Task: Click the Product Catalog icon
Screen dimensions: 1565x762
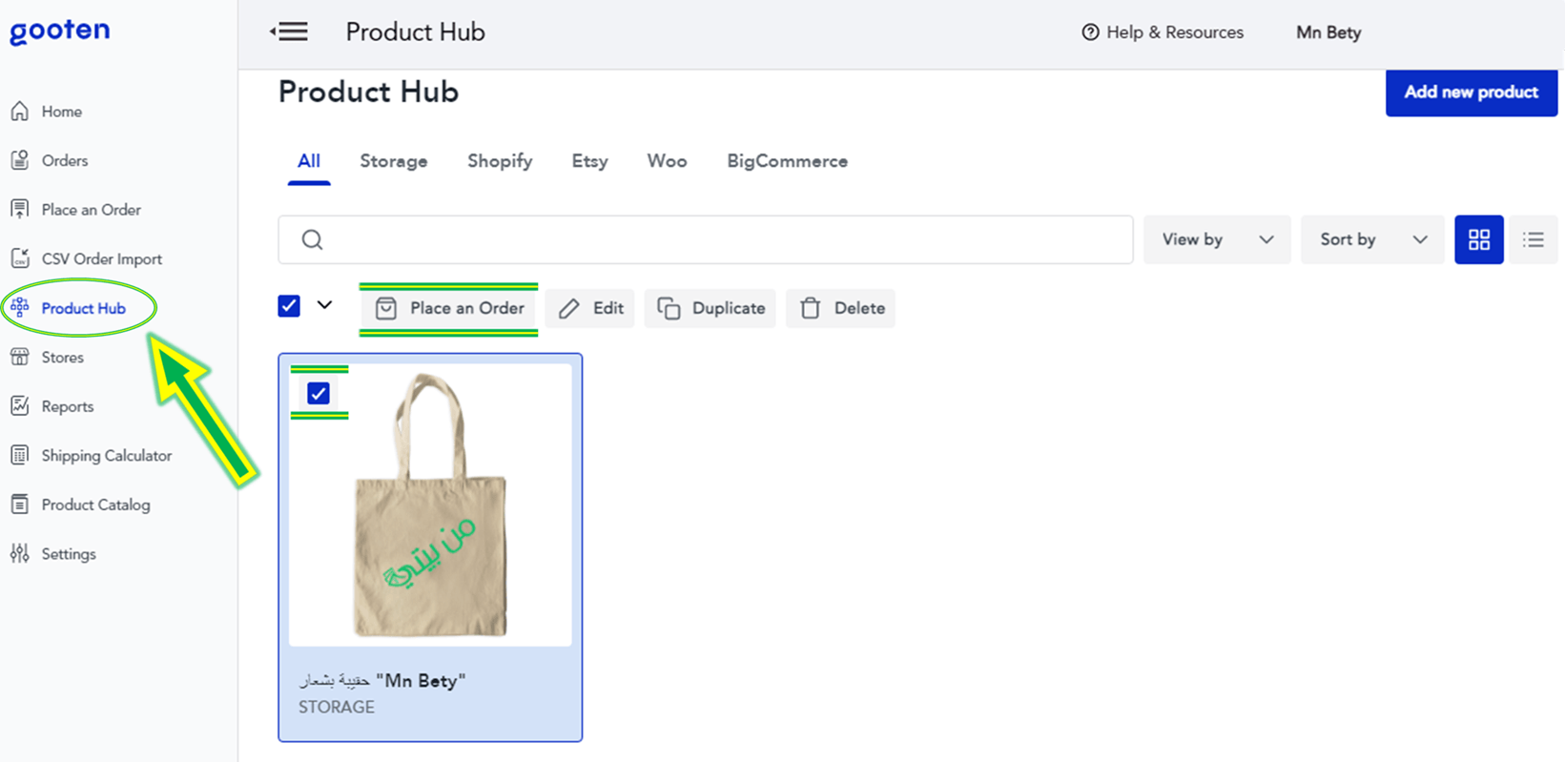Action: click(x=20, y=505)
